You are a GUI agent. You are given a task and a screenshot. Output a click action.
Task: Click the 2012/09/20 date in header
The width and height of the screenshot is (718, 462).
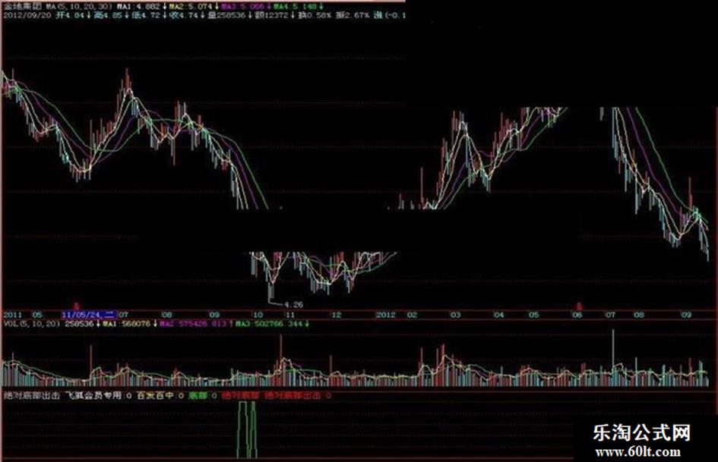26,15
